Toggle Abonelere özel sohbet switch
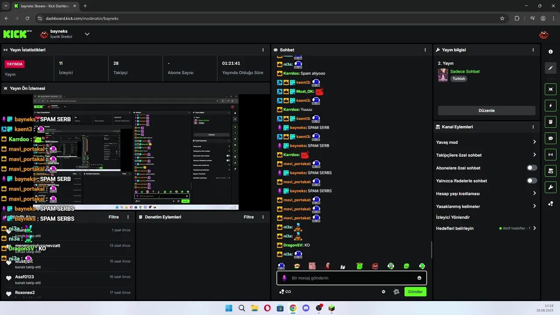The image size is (560, 315). [532, 168]
